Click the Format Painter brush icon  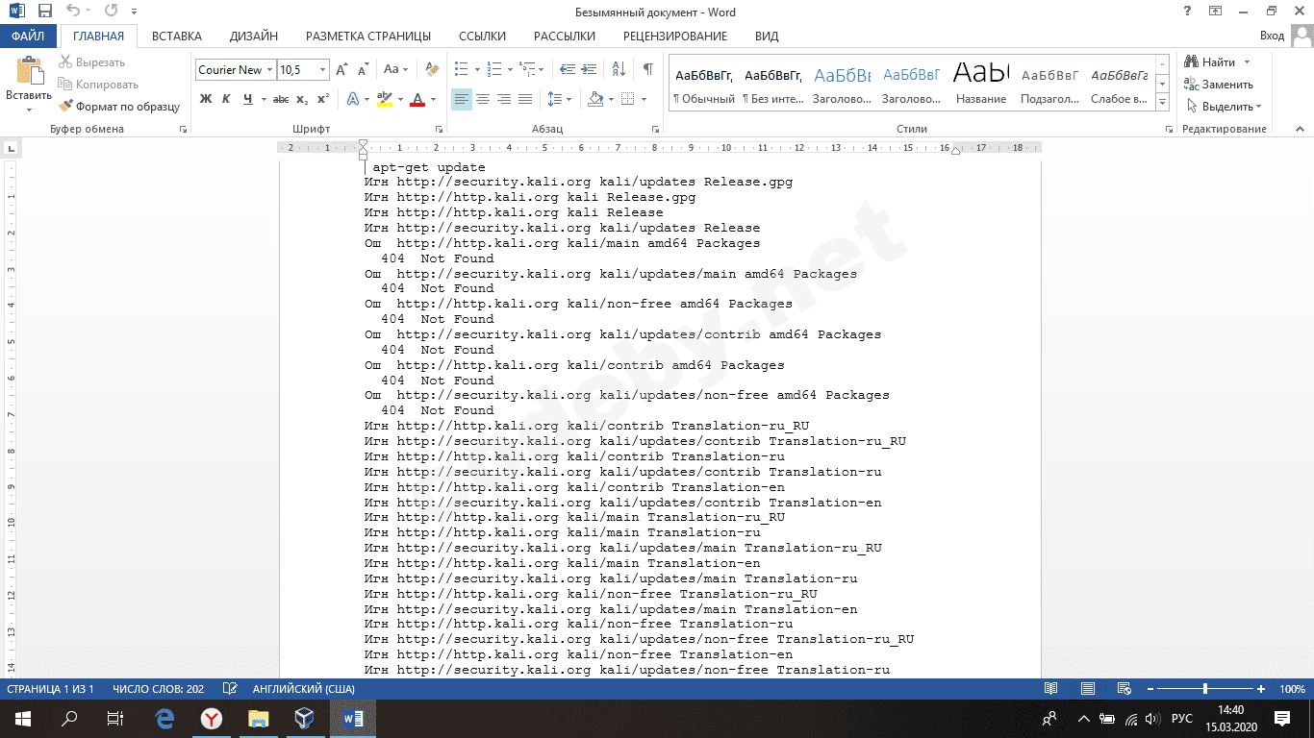[x=66, y=107]
